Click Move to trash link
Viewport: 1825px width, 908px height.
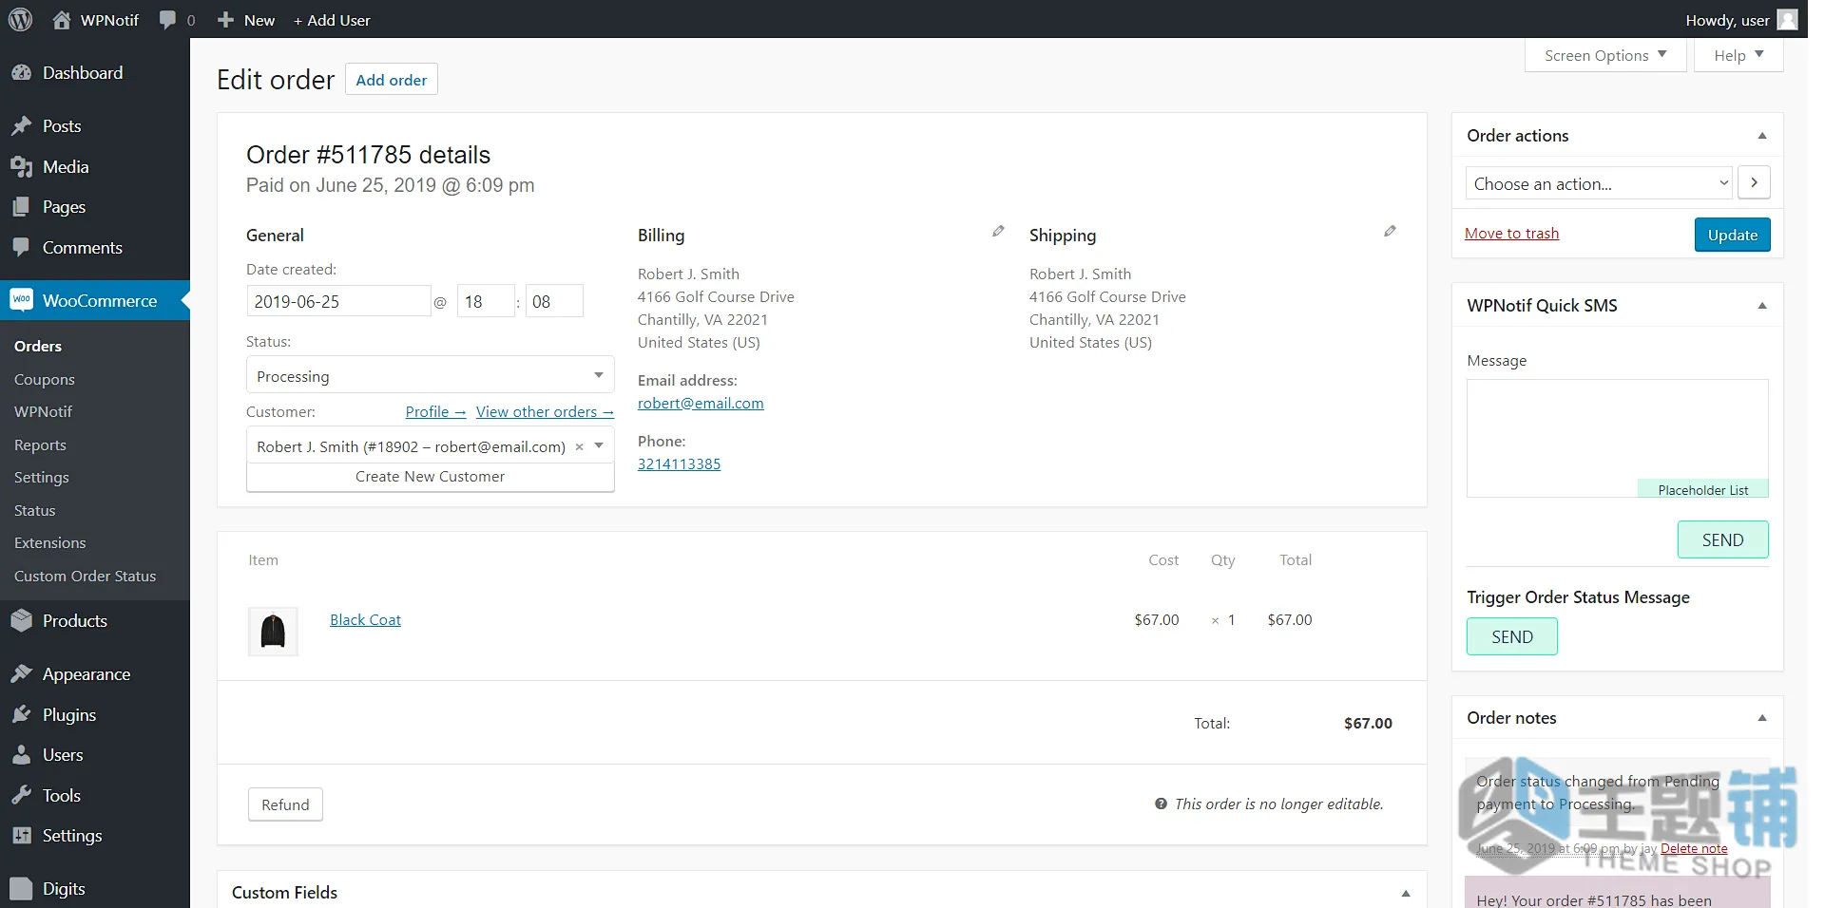(1511, 234)
